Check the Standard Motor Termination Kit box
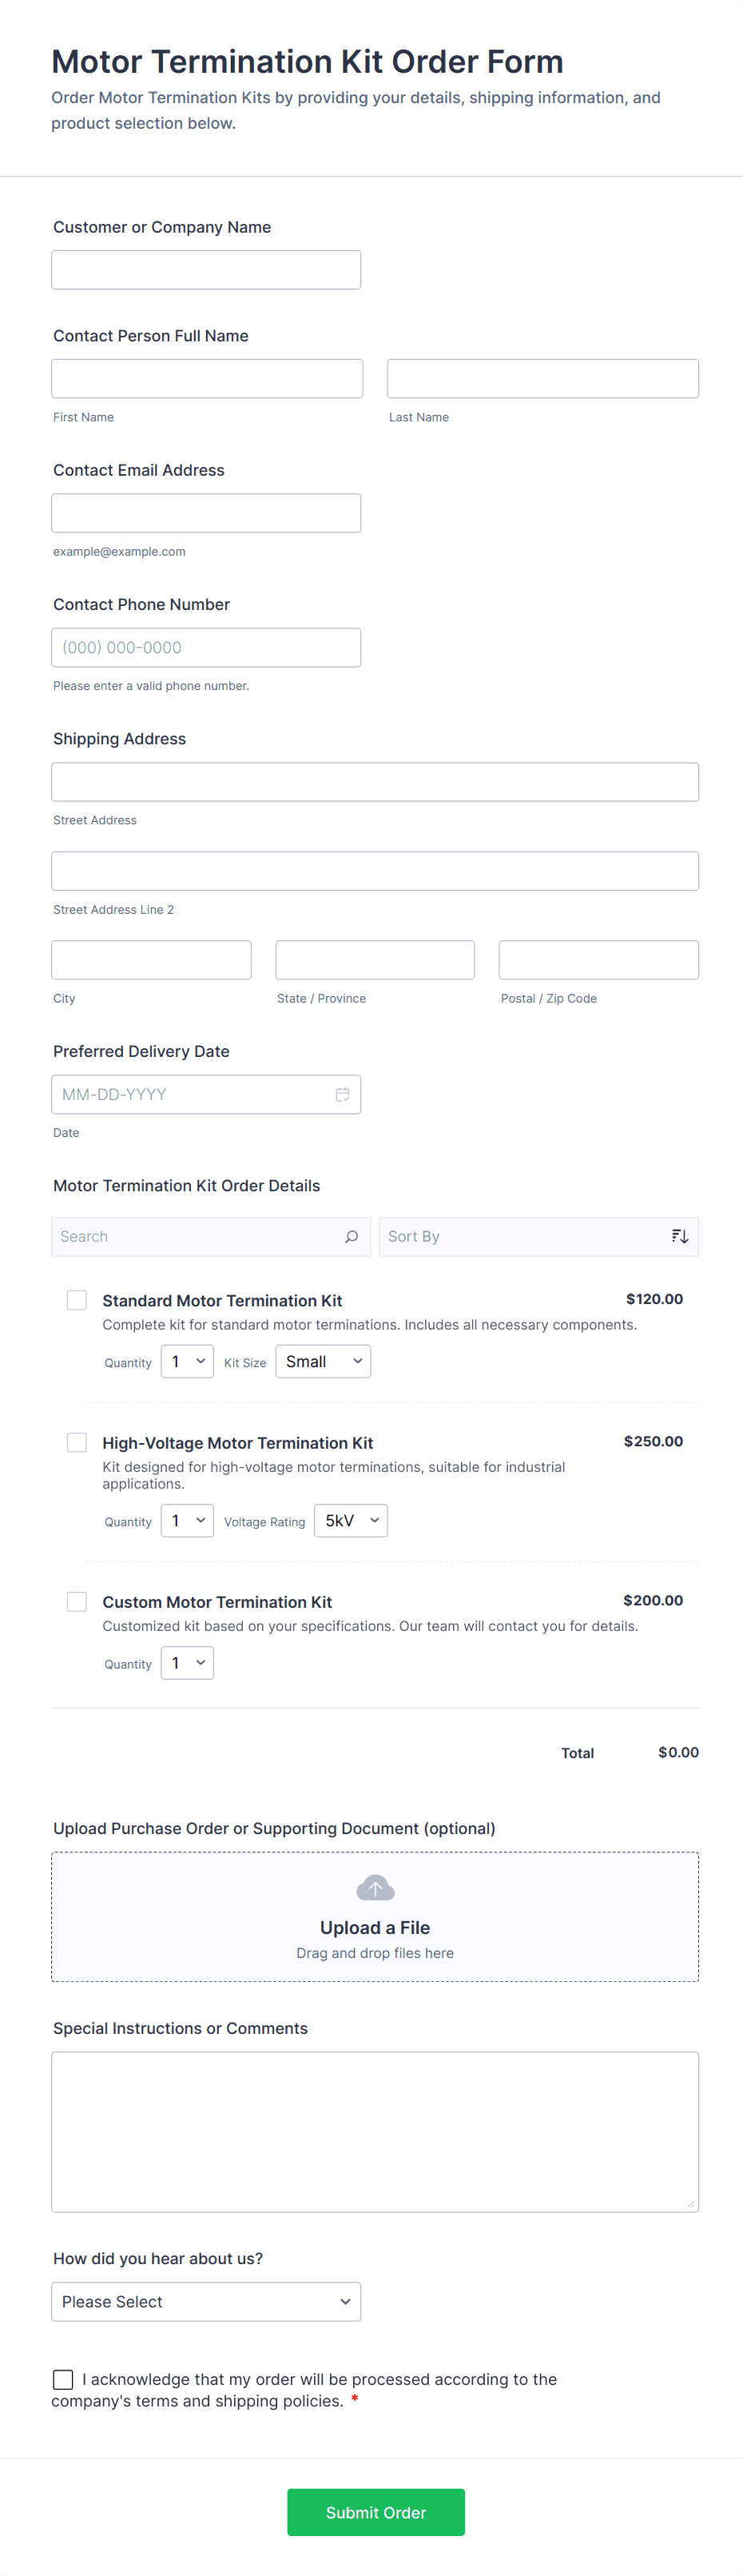The image size is (743, 2576). 77,1299
